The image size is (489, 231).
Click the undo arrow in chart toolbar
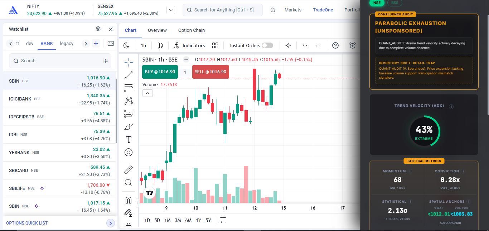coord(305,45)
